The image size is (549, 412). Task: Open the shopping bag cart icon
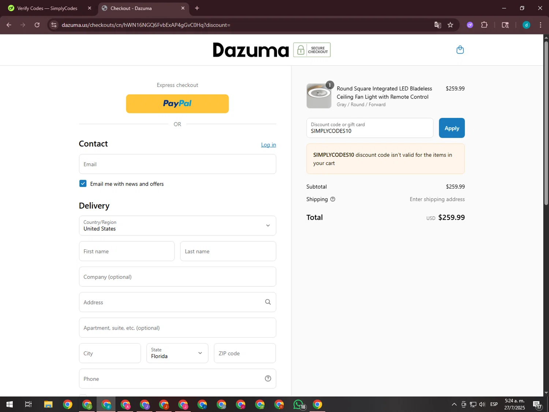click(x=460, y=50)
